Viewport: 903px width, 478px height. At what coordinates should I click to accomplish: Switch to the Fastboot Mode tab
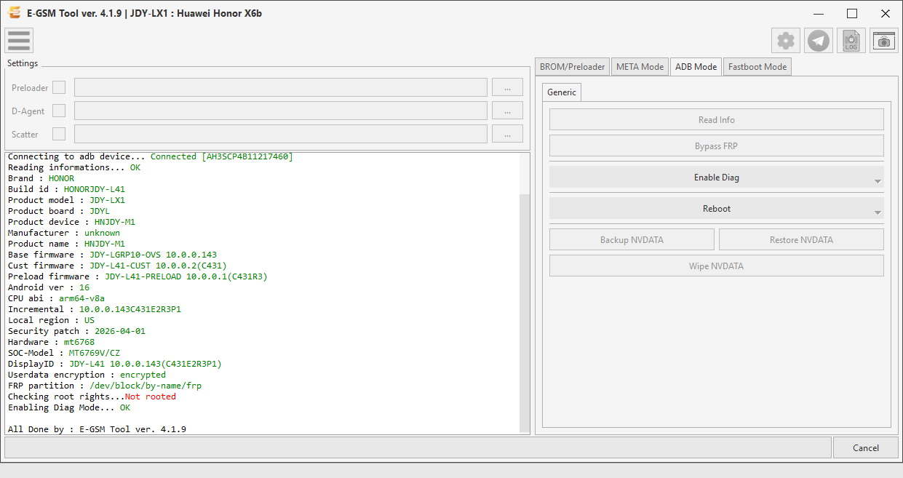(x=757, y=67)
